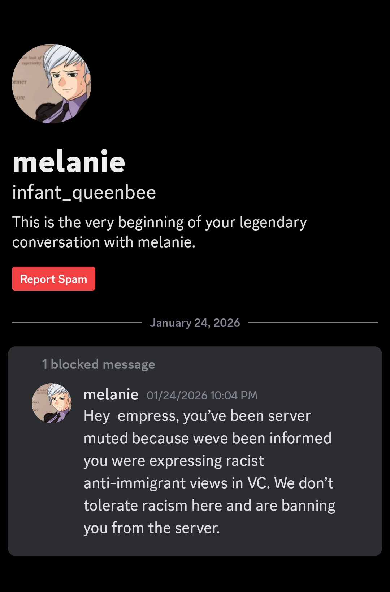
Task: Open melanie's large profile avatar
Action: (52, 84)
